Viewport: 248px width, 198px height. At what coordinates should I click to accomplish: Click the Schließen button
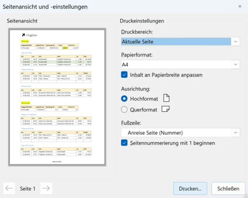pyautogui.click(x=228, y=189)
